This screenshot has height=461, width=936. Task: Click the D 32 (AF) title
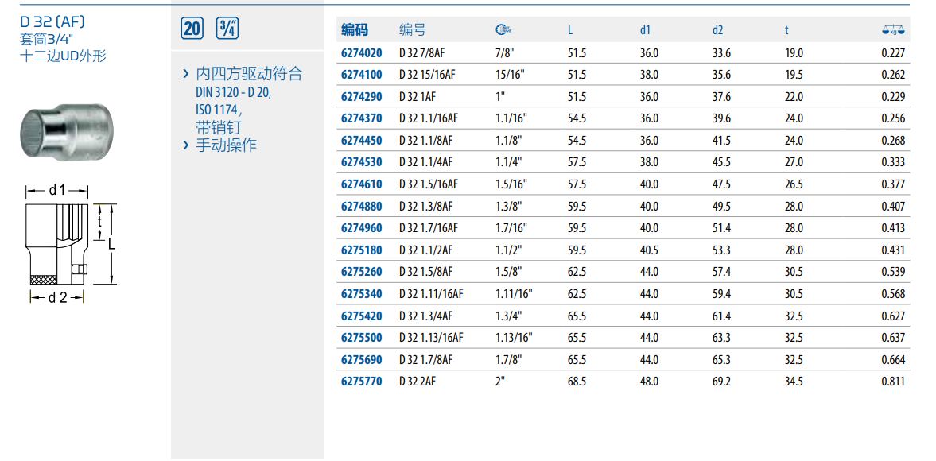click(x=52, y=21)
